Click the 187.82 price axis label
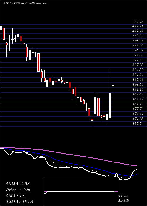Image resolution: width=147 pixels, height=206 pixels. [x=138, y=94]
